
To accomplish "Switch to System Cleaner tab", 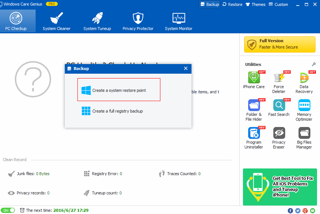I will 57,21.
